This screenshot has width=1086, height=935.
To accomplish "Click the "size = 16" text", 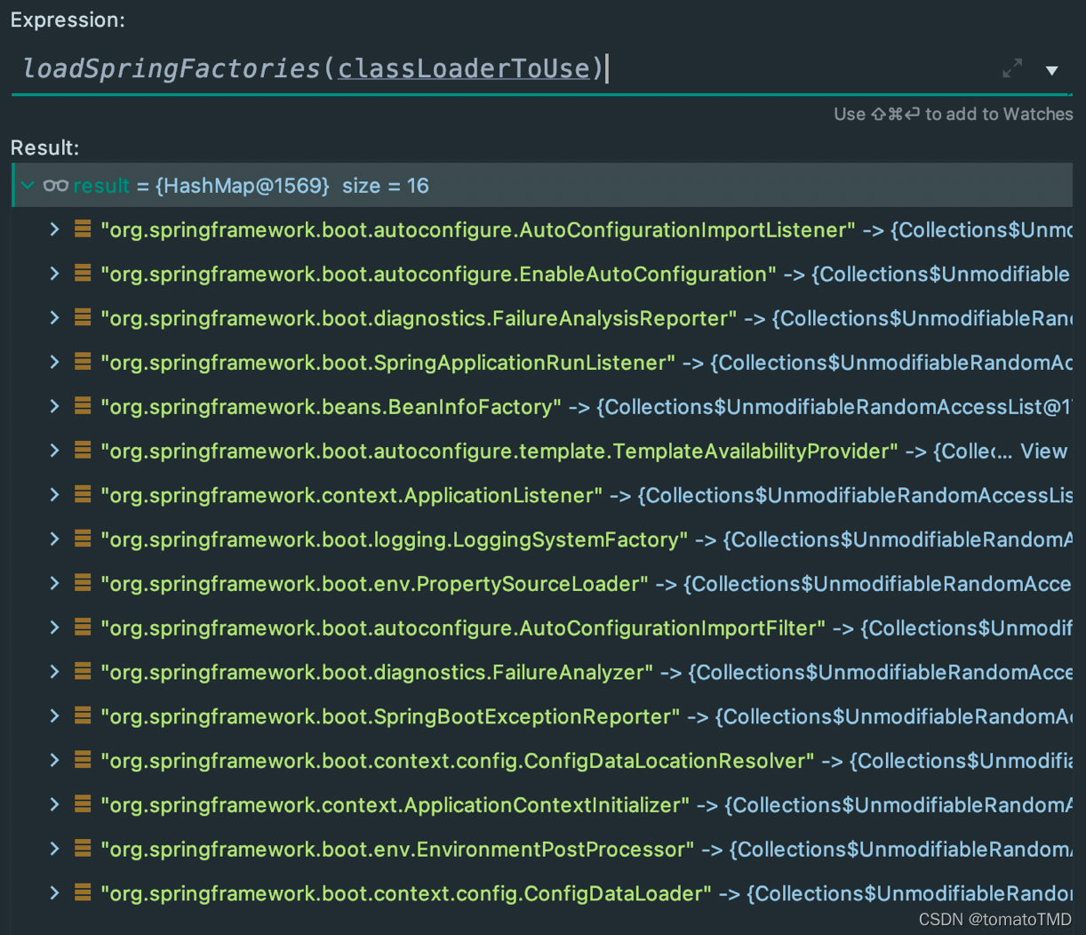I will [x=386, y=186].
